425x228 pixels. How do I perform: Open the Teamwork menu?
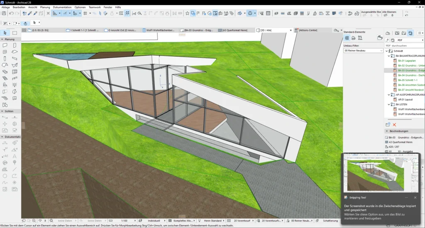95,7
